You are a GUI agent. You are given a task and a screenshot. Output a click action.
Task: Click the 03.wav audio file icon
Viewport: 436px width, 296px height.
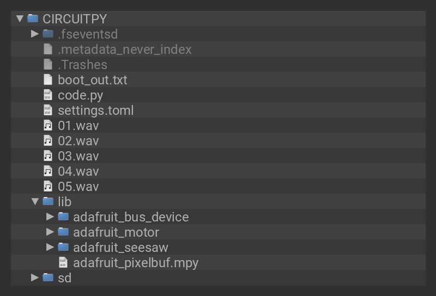(x=48, y=156)
